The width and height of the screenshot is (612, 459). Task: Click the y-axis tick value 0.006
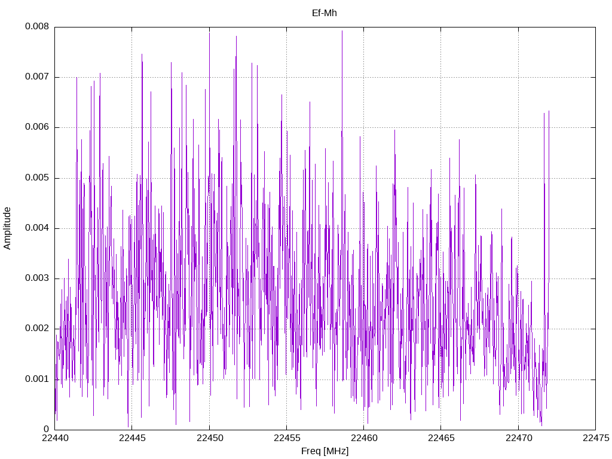[37, 127]
